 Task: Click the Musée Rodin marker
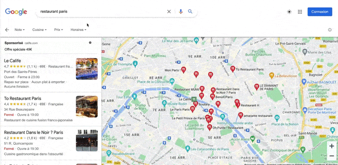coord(164,103)
